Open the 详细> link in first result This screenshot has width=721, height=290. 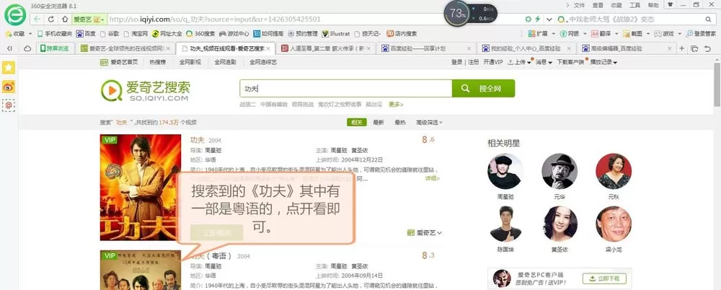pos(432,178)
